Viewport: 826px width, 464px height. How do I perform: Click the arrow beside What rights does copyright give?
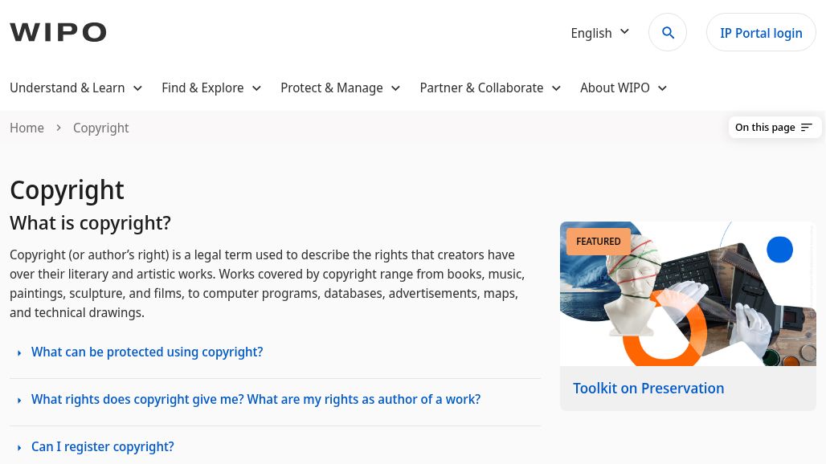[x=19, y=401]
